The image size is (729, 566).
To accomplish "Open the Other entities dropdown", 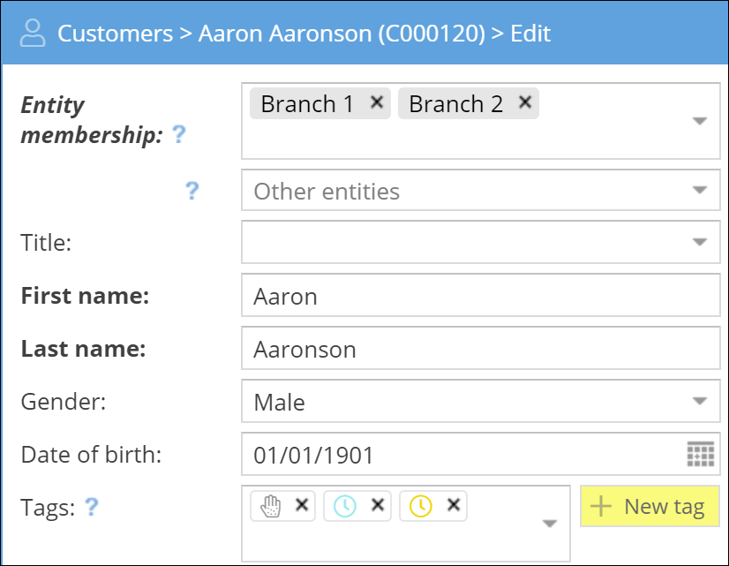I will coord(700,191).
